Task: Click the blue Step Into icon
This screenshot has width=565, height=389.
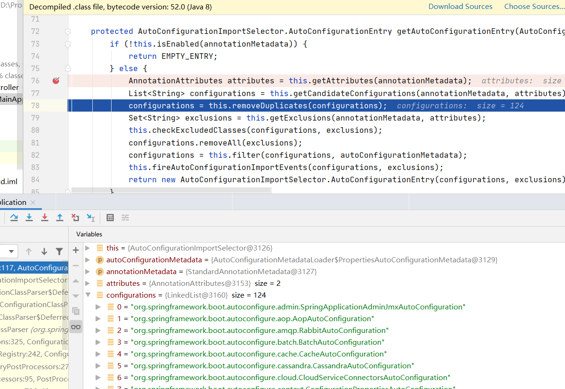Action: [x=29, y=218]
